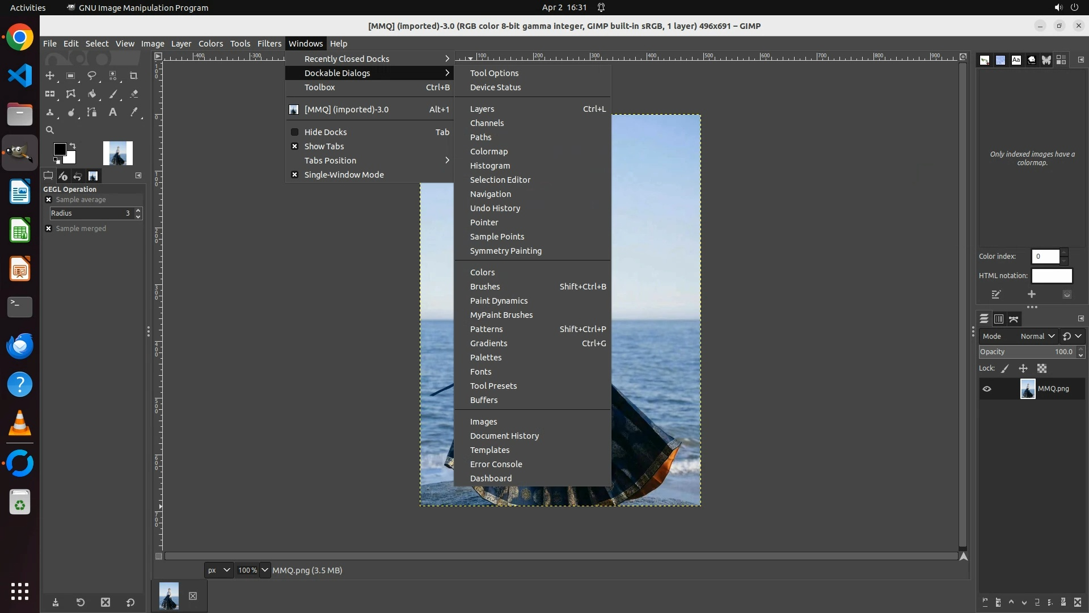Open the Fonts dock tab

click(x=1016, y=60)
